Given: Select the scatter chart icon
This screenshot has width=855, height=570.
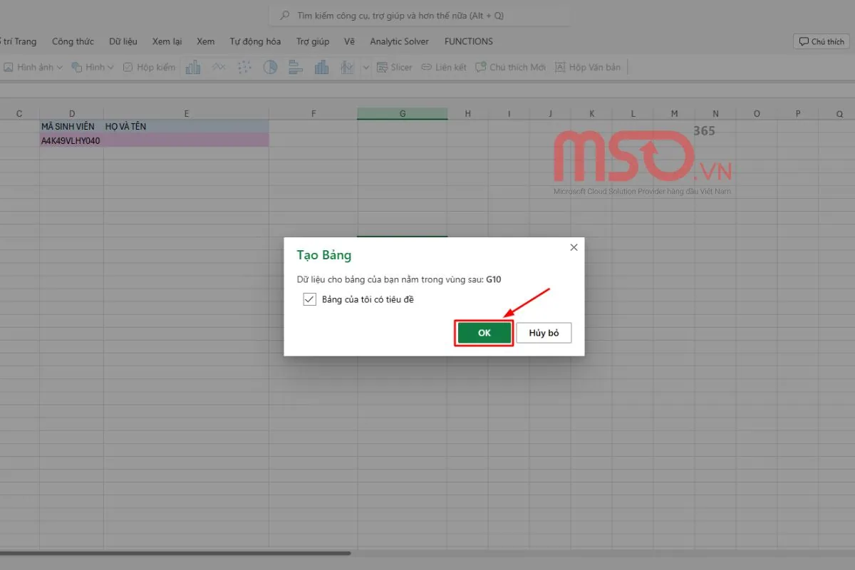Looking at the screenshot, I should click(244, 67).
